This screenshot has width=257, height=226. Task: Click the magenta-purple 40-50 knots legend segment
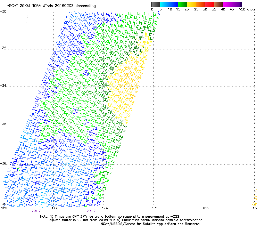(232, 4)
